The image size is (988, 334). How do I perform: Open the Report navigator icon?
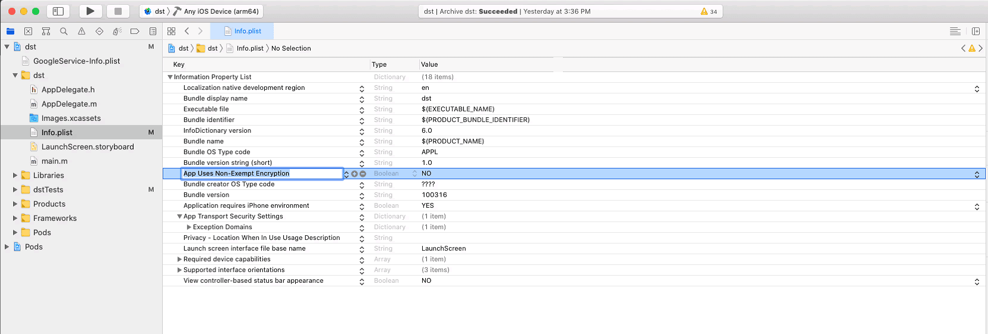tap(153, 32)
